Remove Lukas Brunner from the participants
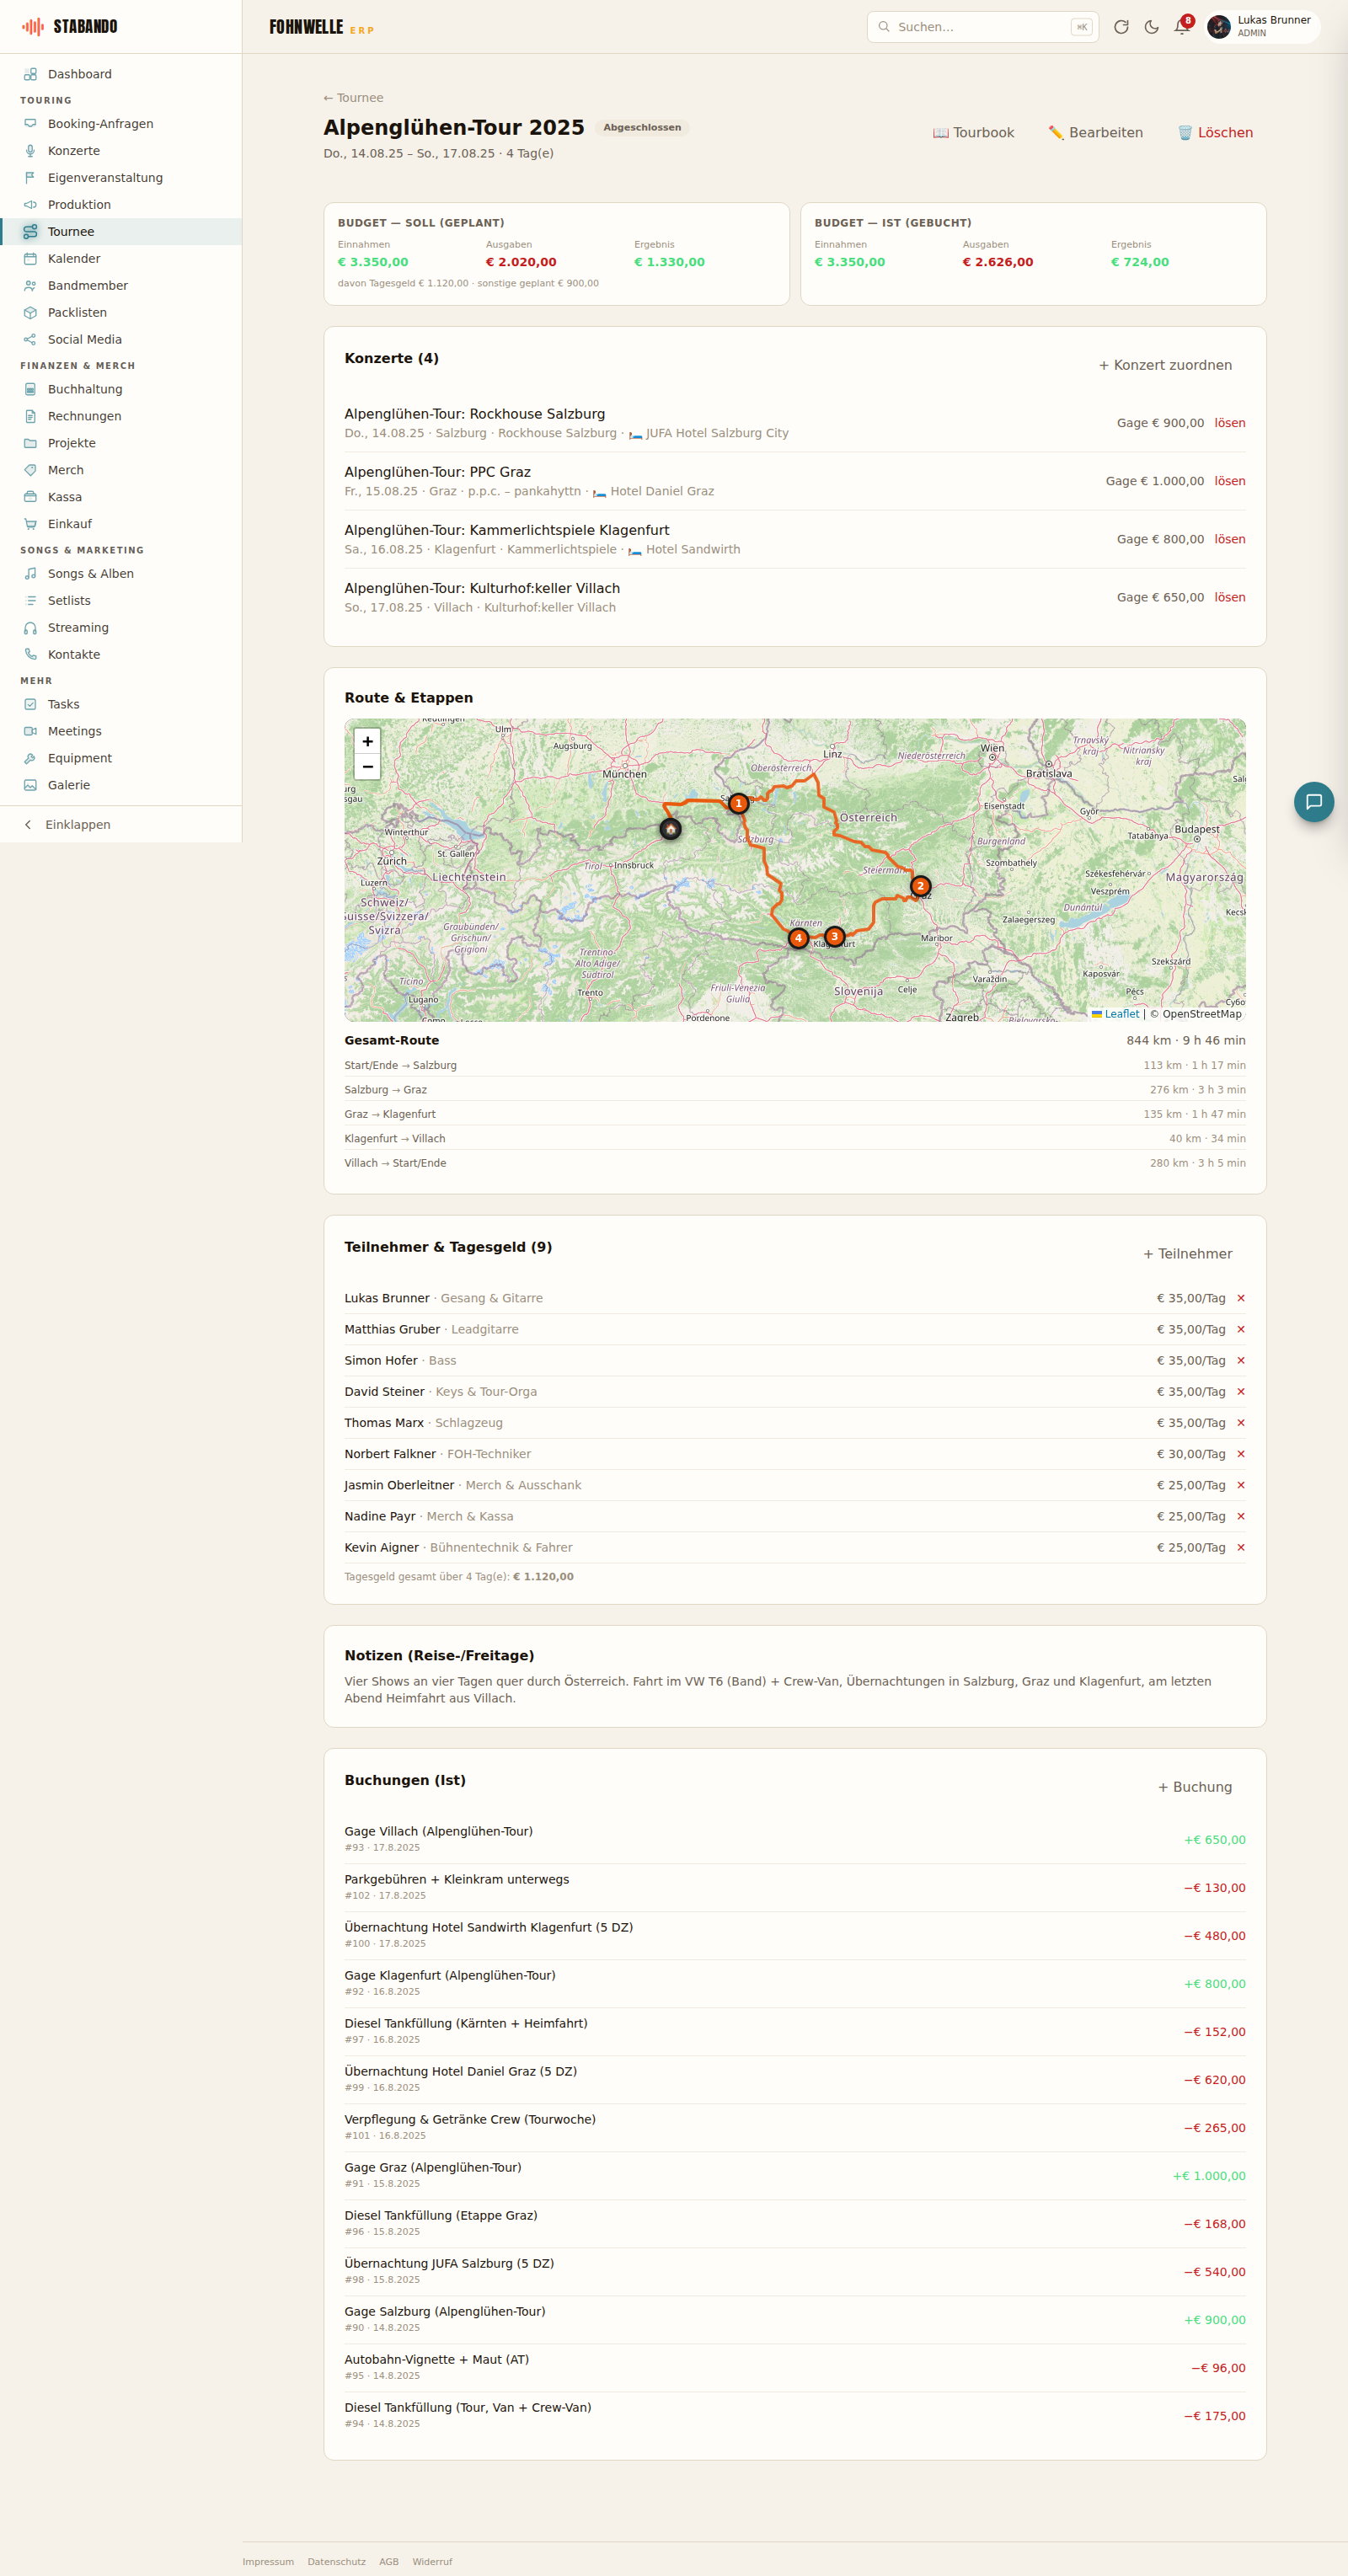 tap(1240, 1298)
